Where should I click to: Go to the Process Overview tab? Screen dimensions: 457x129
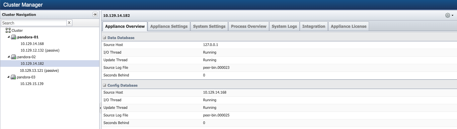point(249,26)
